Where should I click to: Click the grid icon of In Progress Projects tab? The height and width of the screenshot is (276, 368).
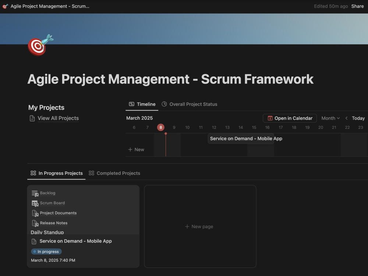(x=33, y=173)
